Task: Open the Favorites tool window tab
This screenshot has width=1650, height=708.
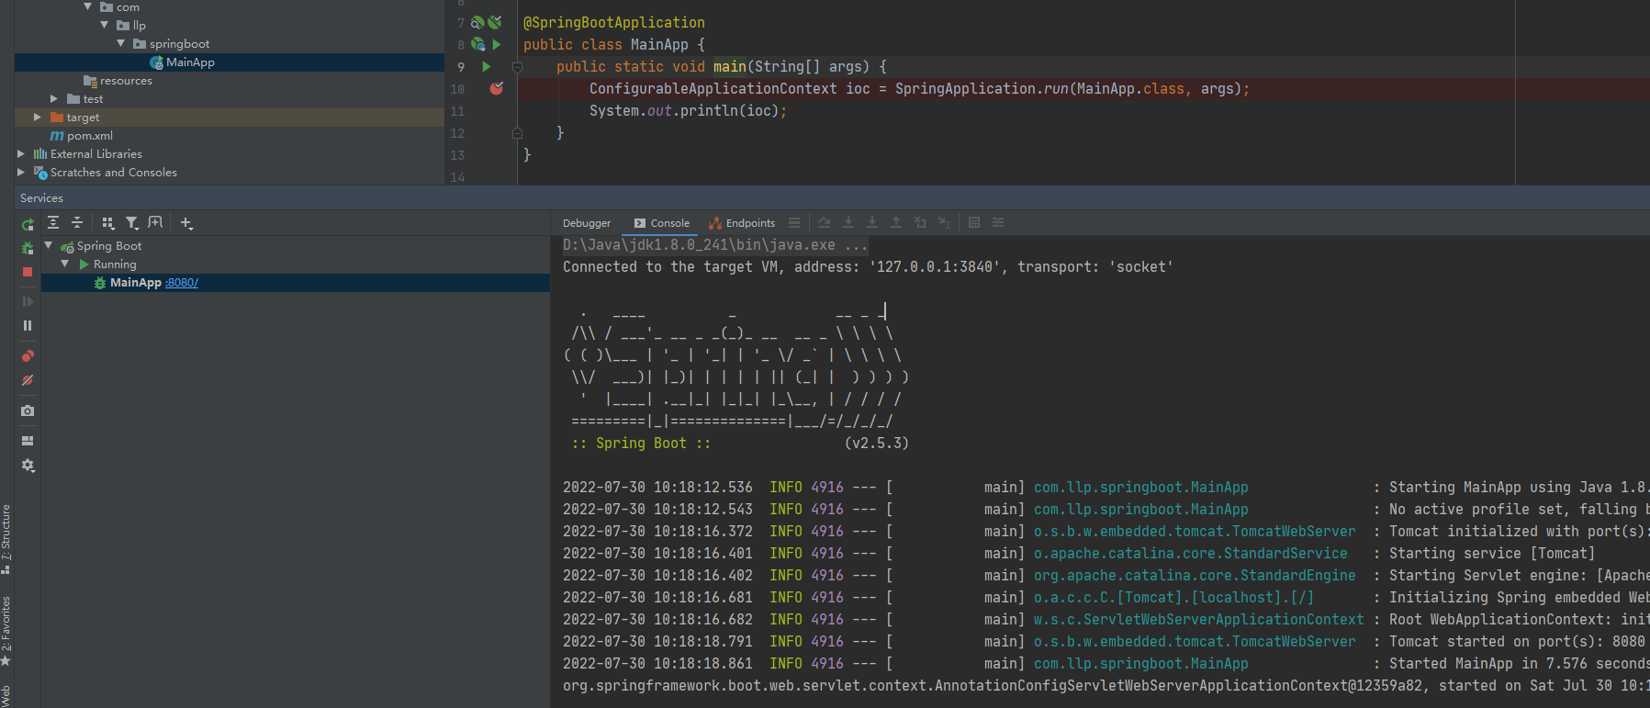Action: pyautogui.click(x=6, y=631)
